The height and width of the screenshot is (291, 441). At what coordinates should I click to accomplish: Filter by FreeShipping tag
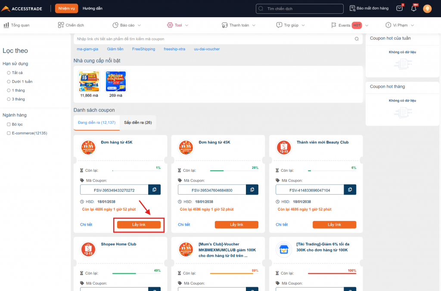144,49
